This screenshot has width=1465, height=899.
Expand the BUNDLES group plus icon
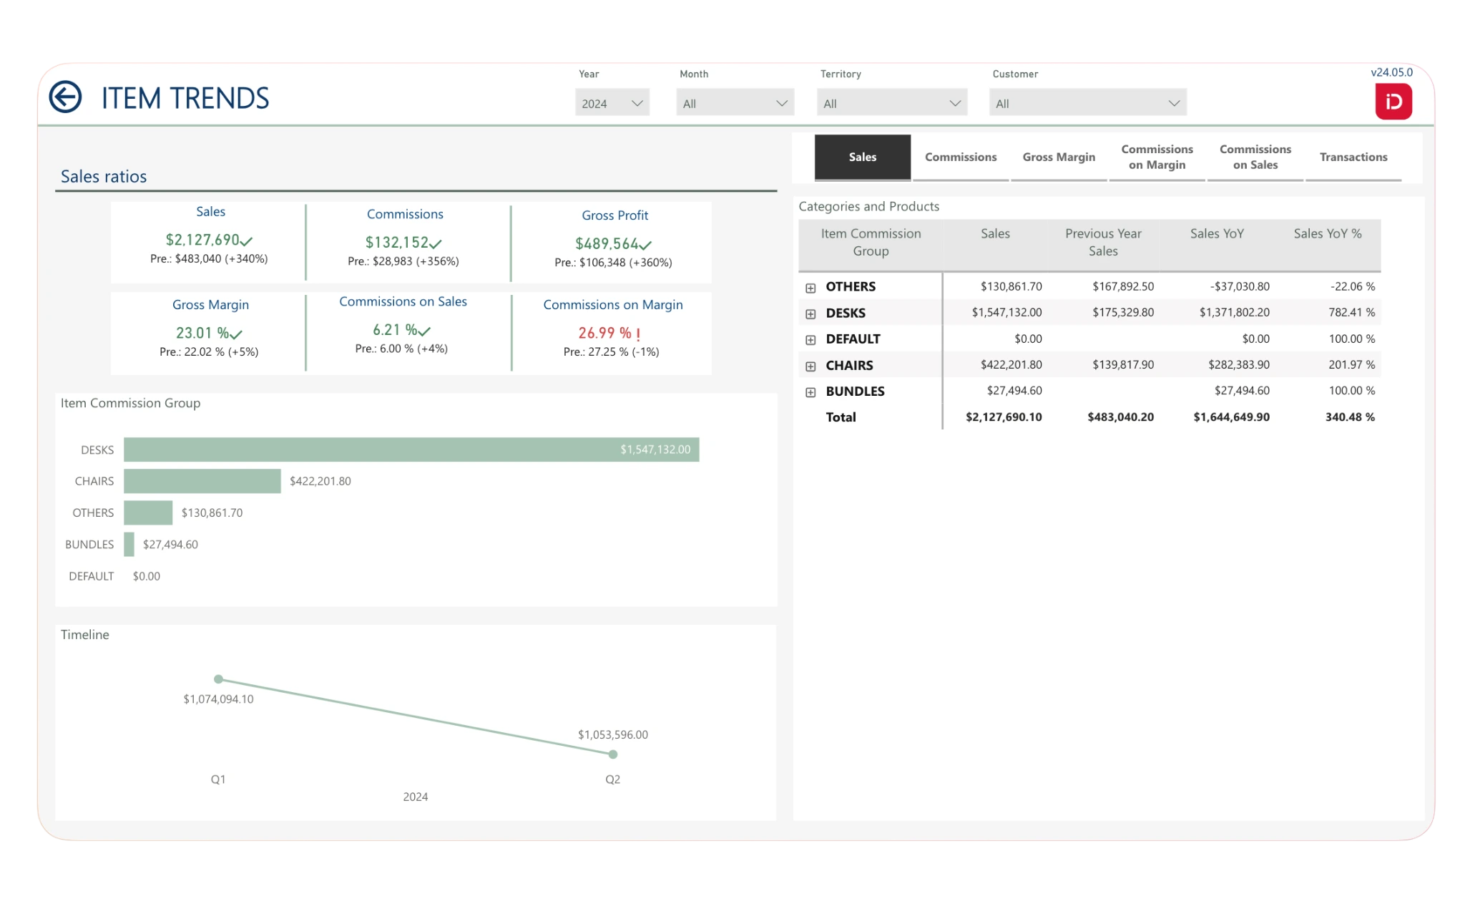pyautogui.click(x=810, y=392)
